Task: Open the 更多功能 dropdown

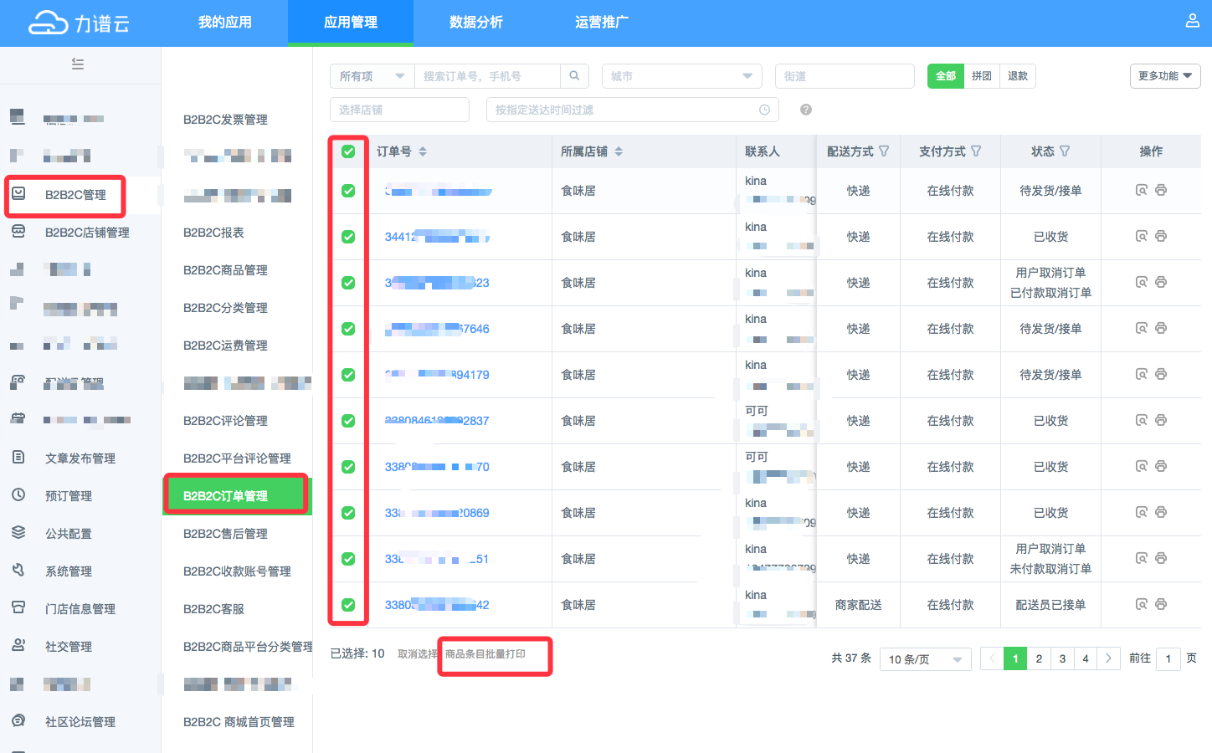Action: pos(1165,76)
